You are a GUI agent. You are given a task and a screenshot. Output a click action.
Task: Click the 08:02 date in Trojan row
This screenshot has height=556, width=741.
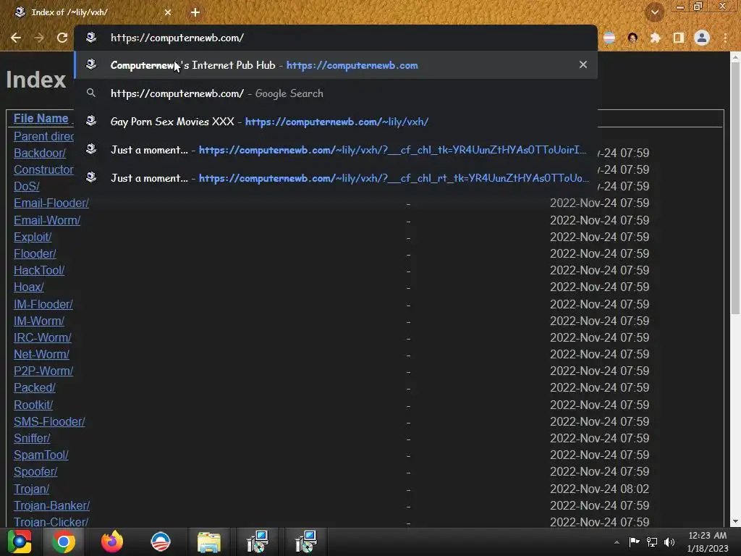[x=600, y=489]
